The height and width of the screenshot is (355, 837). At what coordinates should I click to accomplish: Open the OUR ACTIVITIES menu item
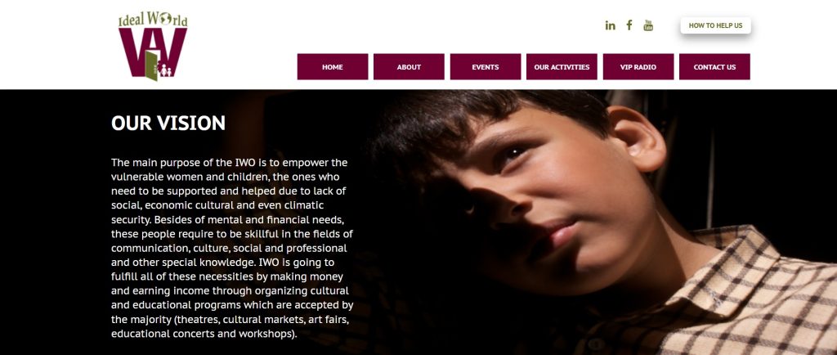(x=562, y=67)
